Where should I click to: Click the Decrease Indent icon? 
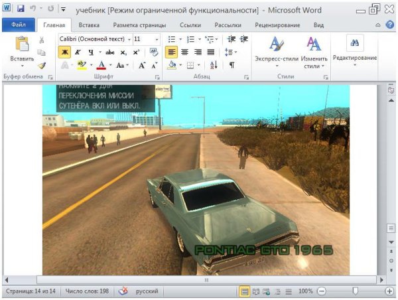(232, 39)
